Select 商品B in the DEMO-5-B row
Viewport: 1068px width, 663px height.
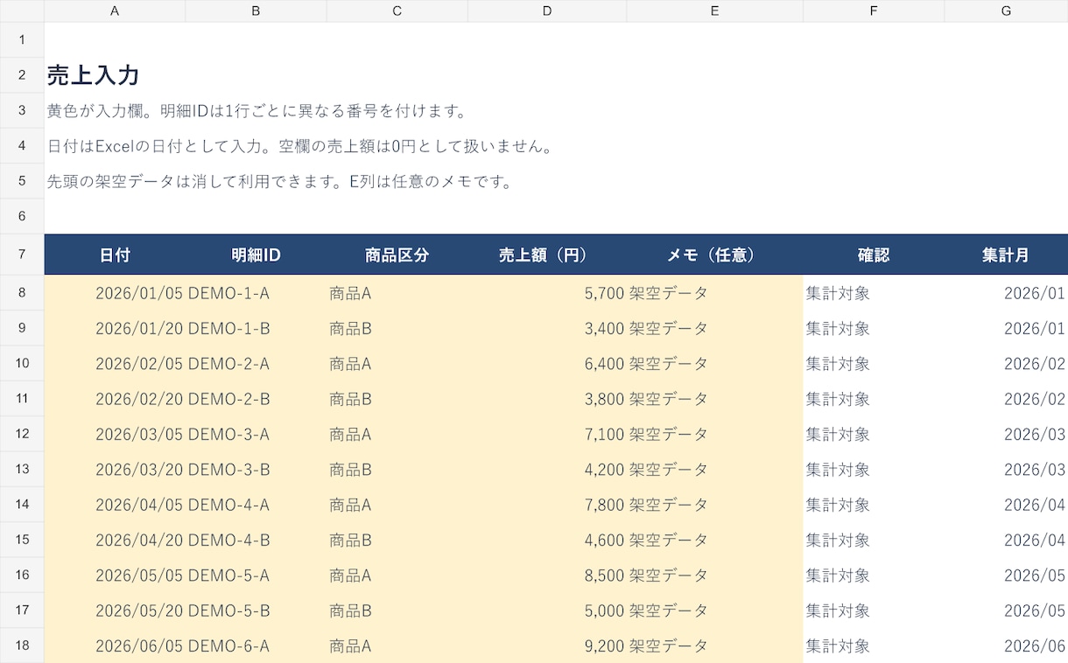(x=397, y=611)
